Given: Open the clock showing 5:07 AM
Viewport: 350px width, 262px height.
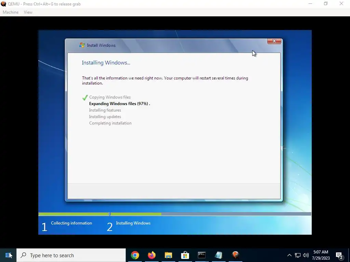Looking at the screenshot, I should tap(321, 255).
